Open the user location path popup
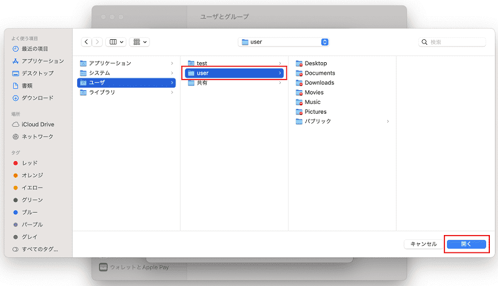 pyautogui.click(x=284, y=42)
